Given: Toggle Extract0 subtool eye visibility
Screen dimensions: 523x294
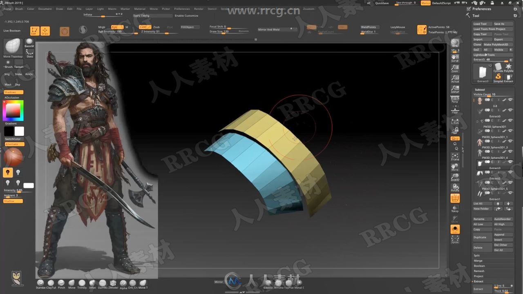Looking at the screenshot, I should pyautogui.click(x=510, y=110).
